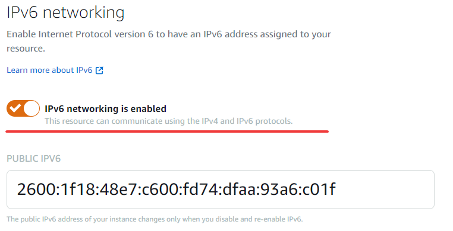Click the 2600:1f18 address text
The height and width of the screenshot is (231, 453).
[x=176, y=190]
